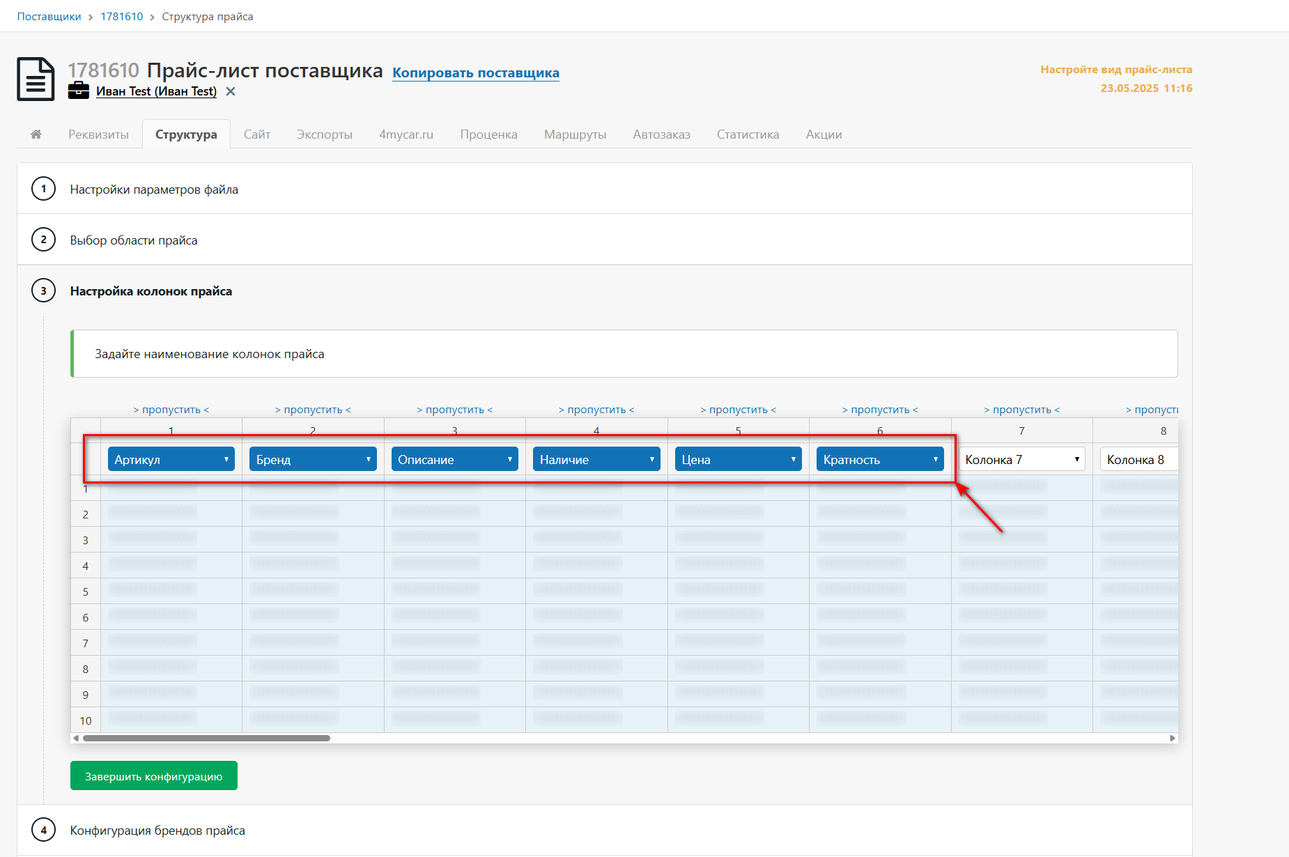
Task: Skip column 1 via пропустить link
Action: 171,410
